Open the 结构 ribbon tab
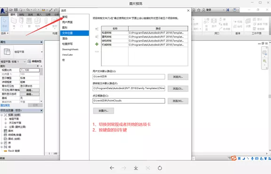The width and height of the screenshot is (271, 174). [x=22, y=15]
